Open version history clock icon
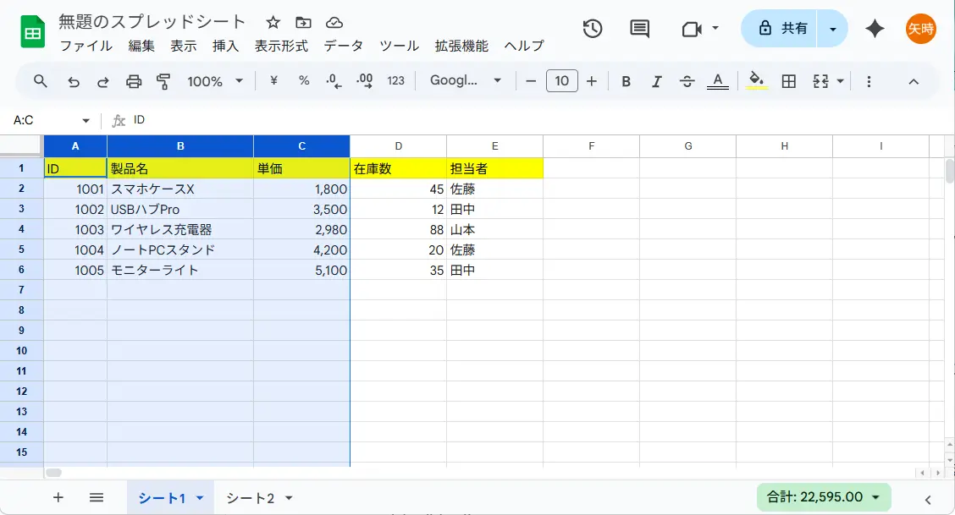 click(x=593, y=29)
